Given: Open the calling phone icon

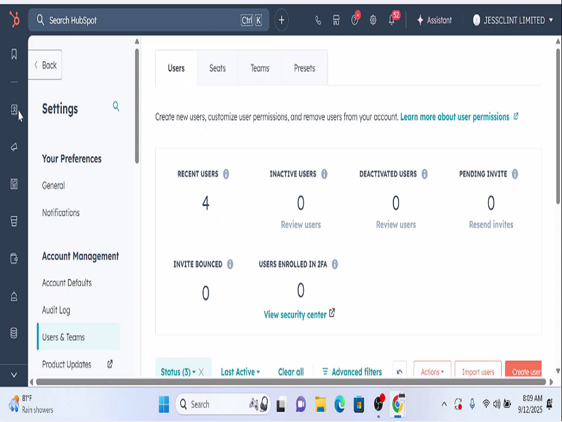Looking at the screenshot, I should pyautogui.click(x=318, y=20).
